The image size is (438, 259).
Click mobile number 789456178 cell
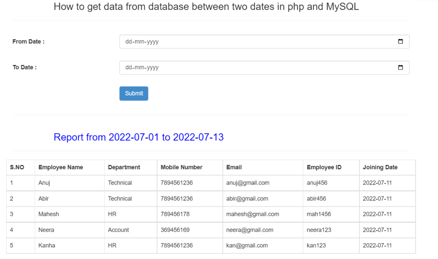(175, 214)
